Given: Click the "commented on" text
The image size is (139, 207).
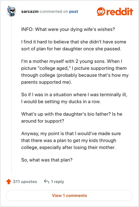Looking at the screenshot, I should click(x=54, y=11).
